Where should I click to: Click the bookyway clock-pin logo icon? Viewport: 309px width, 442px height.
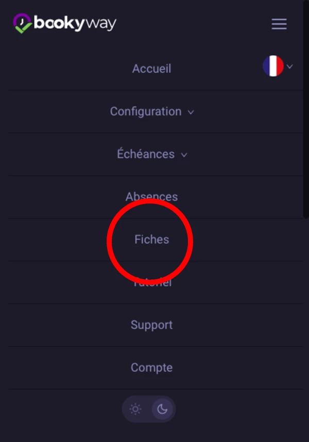[22, 24]
